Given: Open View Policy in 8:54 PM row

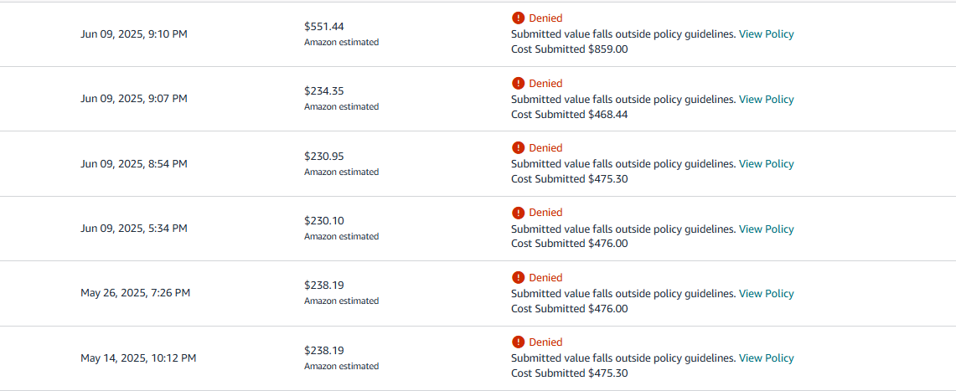Looking at the screenshot, I should point(767,164).
